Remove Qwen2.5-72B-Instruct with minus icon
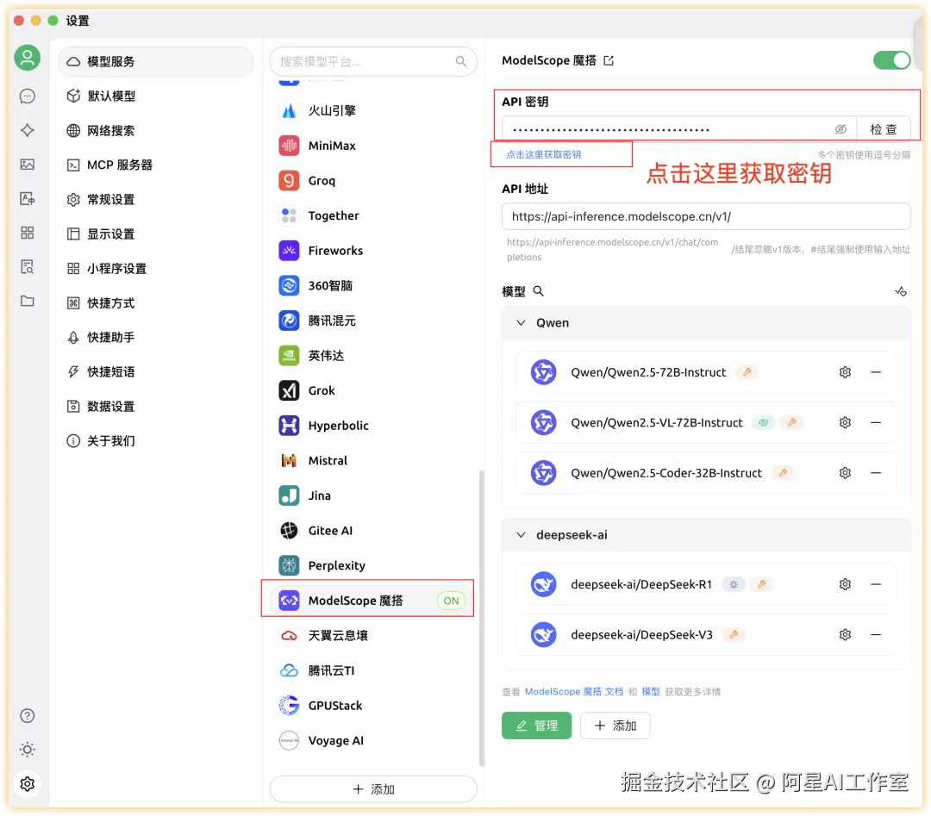This screenshot has width=931, height=816. point(876,372)
